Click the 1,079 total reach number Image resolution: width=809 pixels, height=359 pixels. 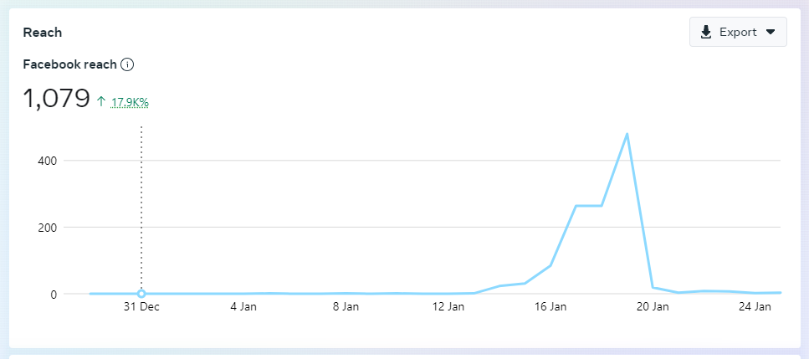click(x=56, y=99)
